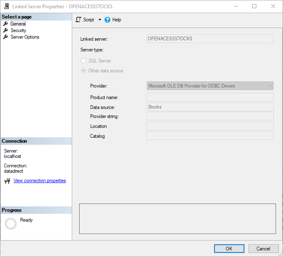Click the Linked server name field

click(210, 39)
